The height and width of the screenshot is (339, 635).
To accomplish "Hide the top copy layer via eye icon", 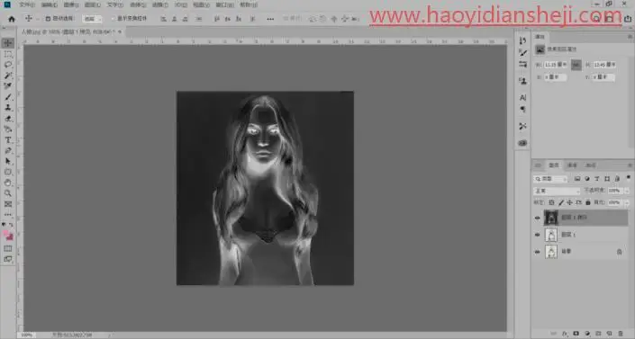I will pos(538,218).
